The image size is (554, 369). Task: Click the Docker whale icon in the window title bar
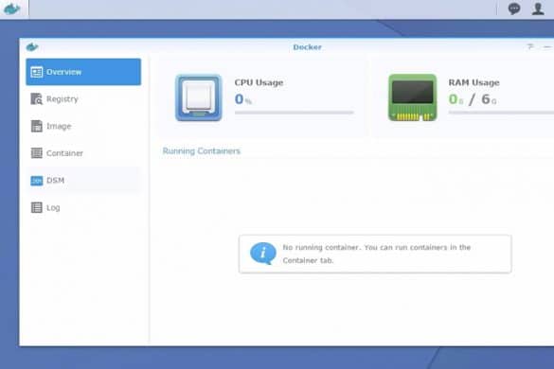pyautogui.click(x=32, y=47)
